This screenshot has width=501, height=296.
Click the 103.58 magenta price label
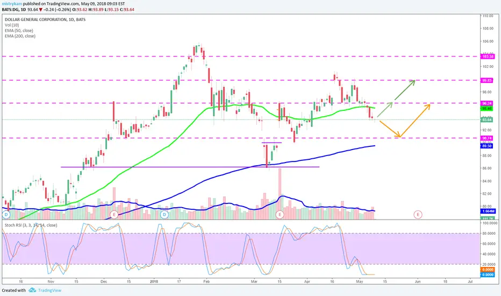(x=487, y=57)
